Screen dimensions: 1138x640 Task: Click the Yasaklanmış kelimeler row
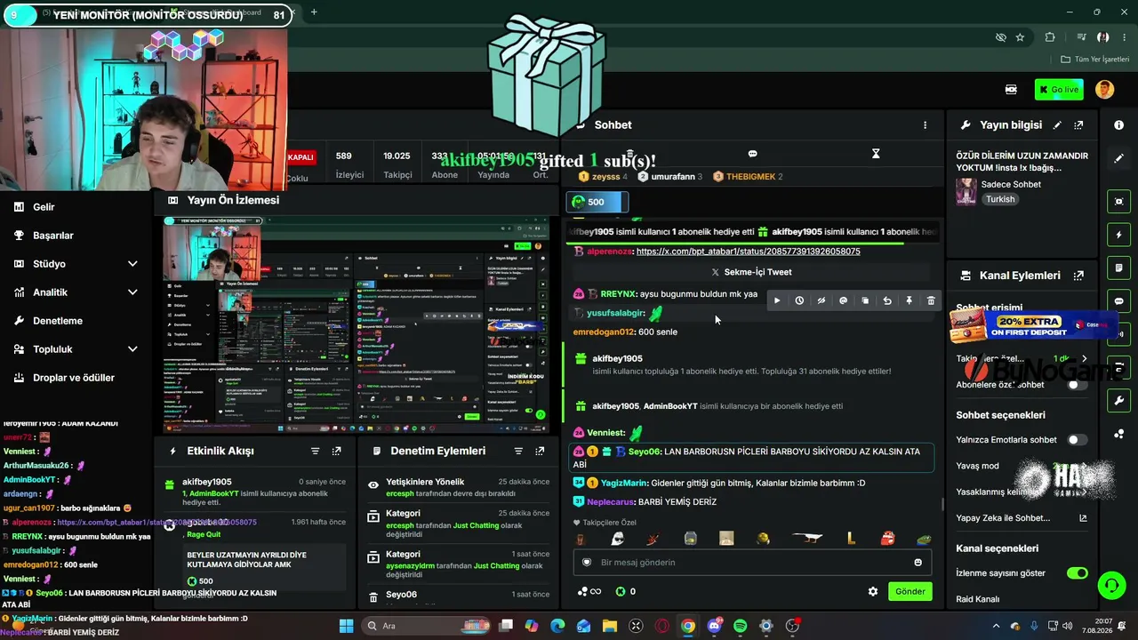[1022, 492]
